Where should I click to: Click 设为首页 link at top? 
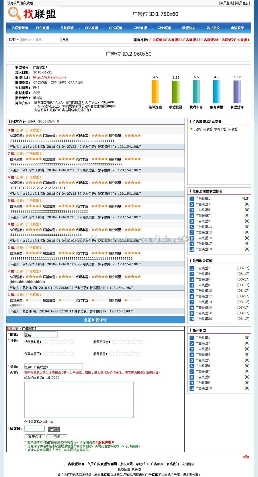pyautogui.click(x=13, y=3)
